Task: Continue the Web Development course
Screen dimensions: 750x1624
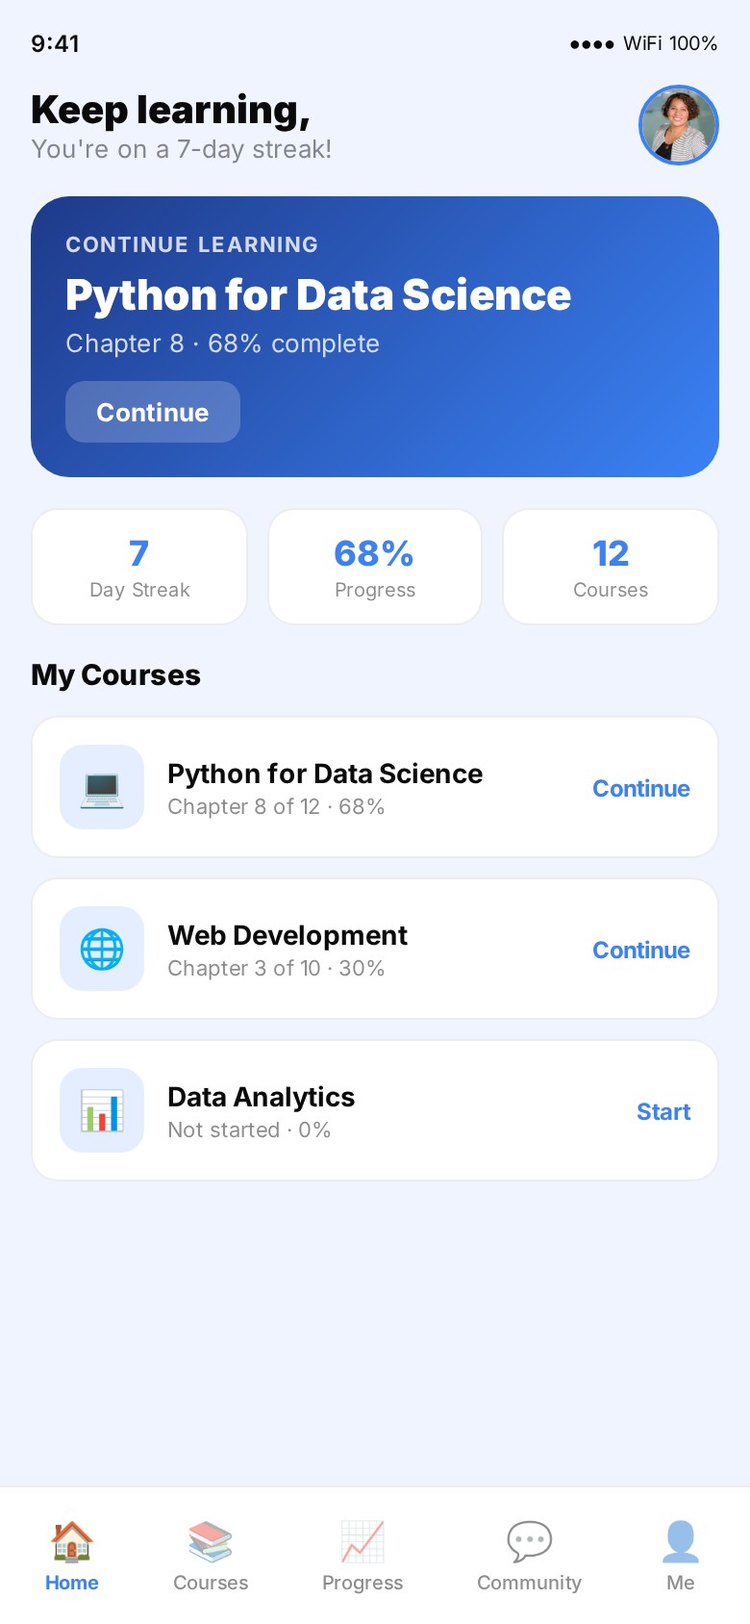Action: [x=640, y=950]
